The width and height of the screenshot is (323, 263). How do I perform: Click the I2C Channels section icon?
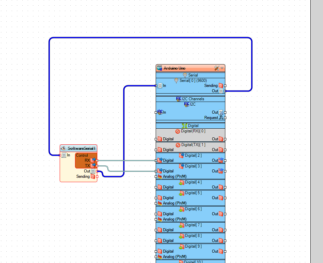coord(179,99)
